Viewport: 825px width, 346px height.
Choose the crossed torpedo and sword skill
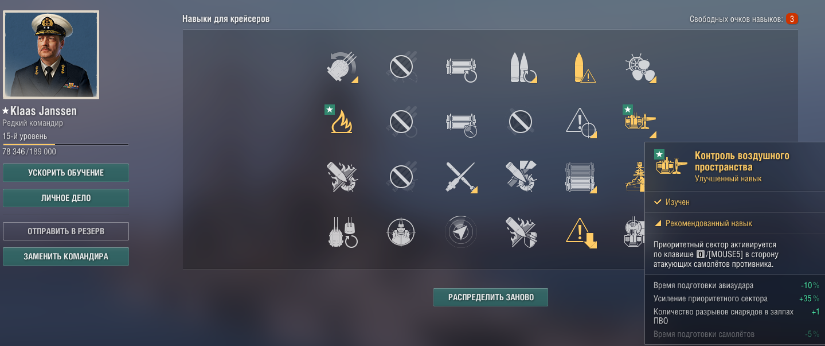462,176
